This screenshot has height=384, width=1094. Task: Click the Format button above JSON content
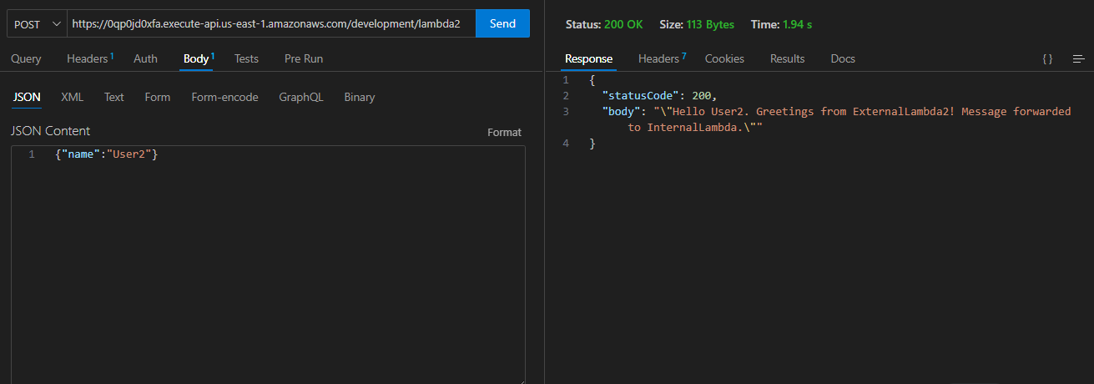pos(504,133)
